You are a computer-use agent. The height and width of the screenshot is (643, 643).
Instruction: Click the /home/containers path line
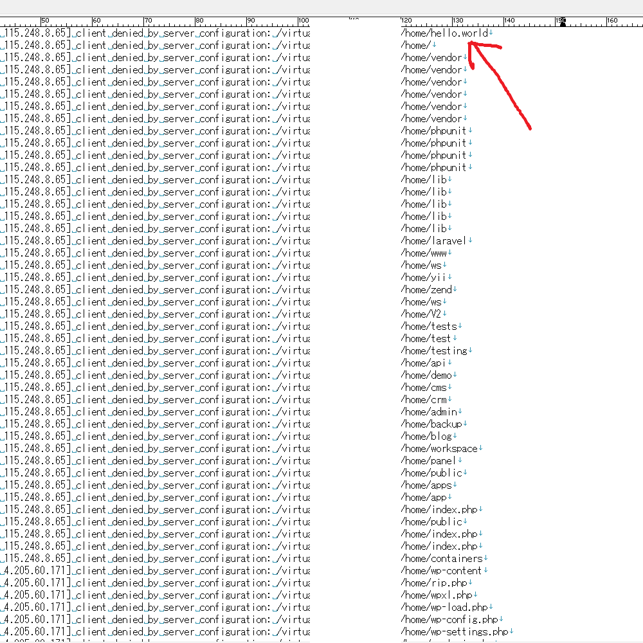tap(442, 559)
